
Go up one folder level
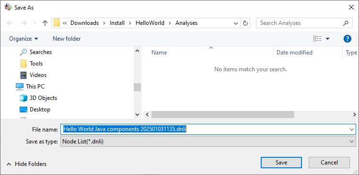pyautogui.click(x=45, y=23)
